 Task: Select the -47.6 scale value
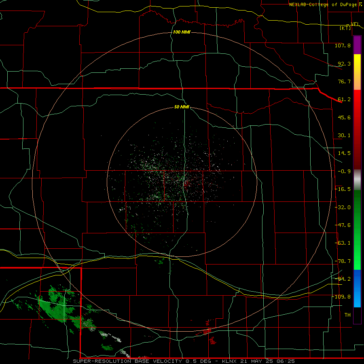point(343,225)
